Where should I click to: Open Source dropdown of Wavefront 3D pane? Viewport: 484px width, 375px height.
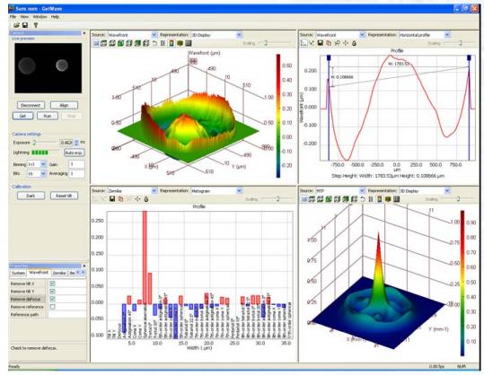point(154,35)
